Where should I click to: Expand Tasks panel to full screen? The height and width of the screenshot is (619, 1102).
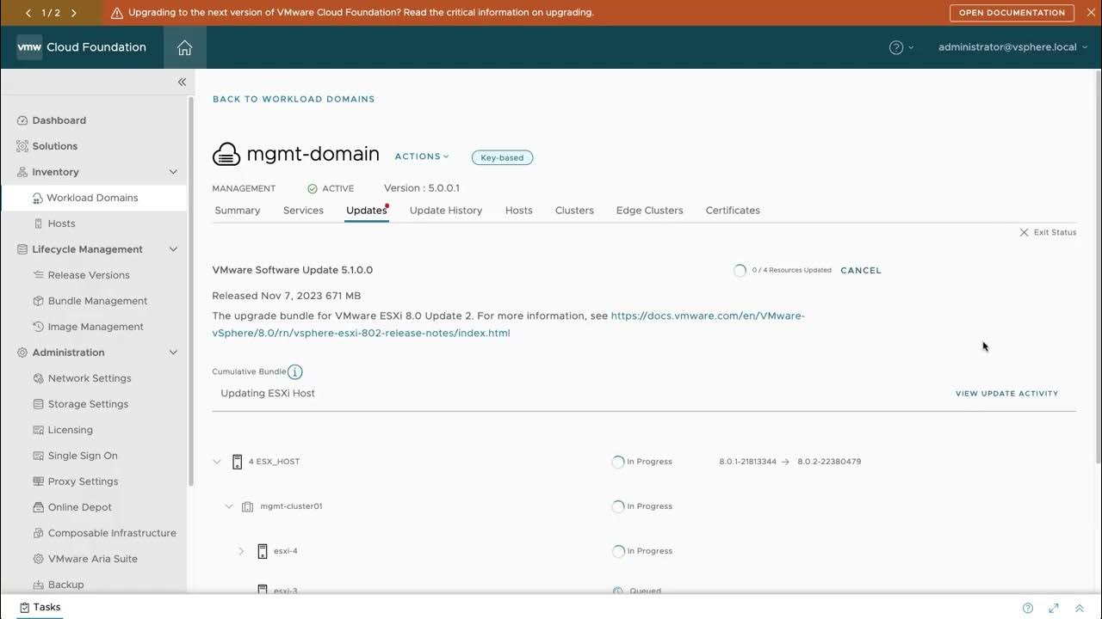[x=1053, y=608]
